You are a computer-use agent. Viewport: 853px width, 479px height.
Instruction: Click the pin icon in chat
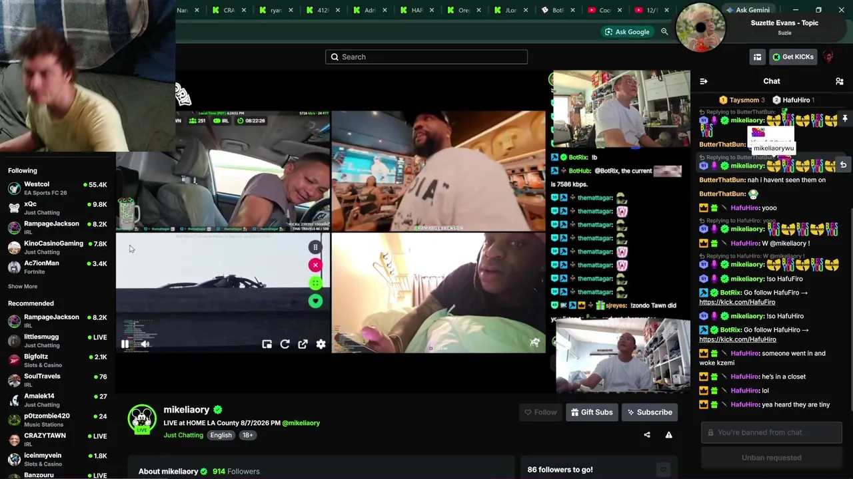point(844,118)
